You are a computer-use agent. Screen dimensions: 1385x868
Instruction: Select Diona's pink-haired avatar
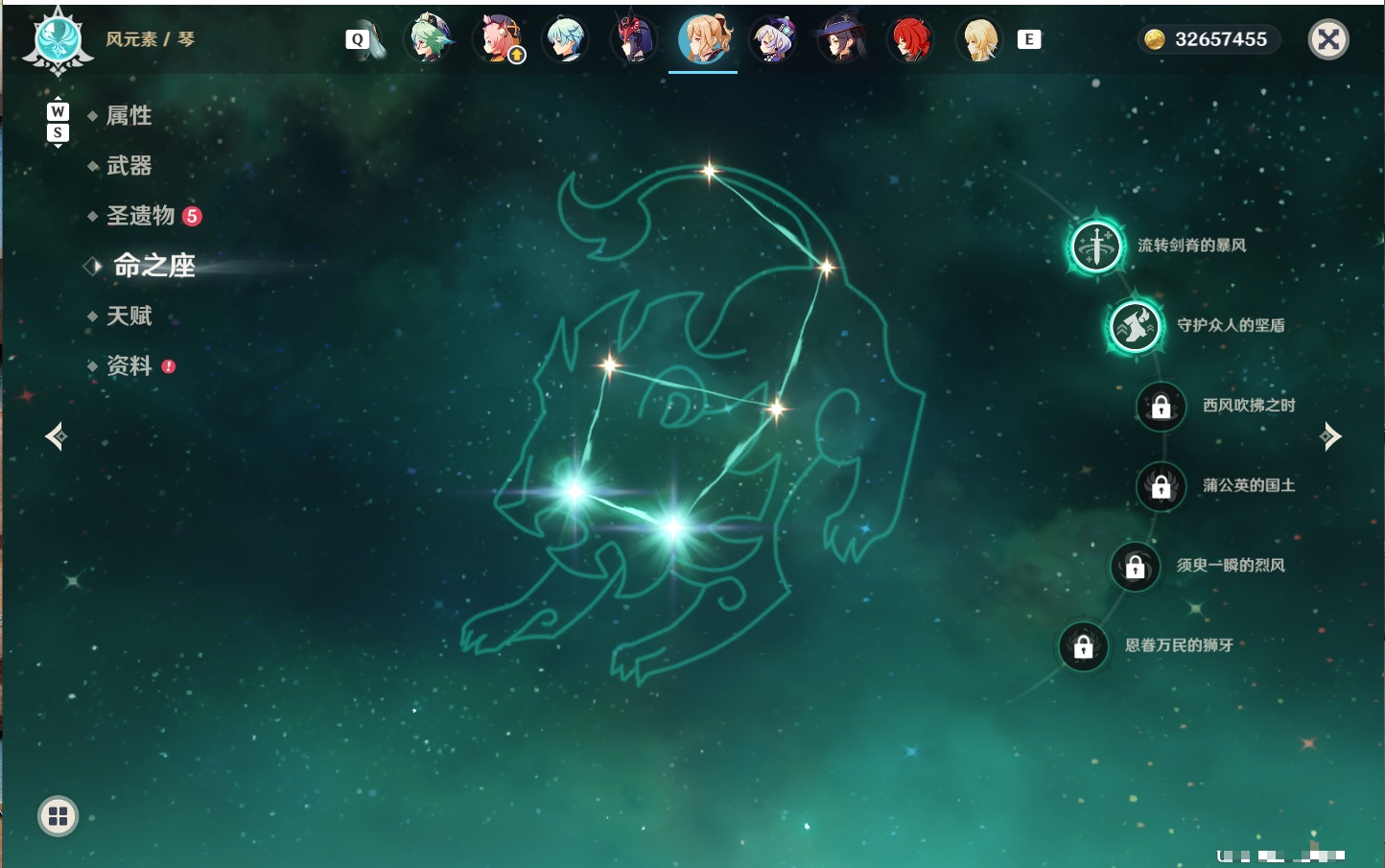tap(498, 39)
